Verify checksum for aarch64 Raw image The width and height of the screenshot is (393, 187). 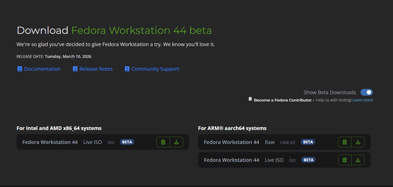tap(345, 142)
